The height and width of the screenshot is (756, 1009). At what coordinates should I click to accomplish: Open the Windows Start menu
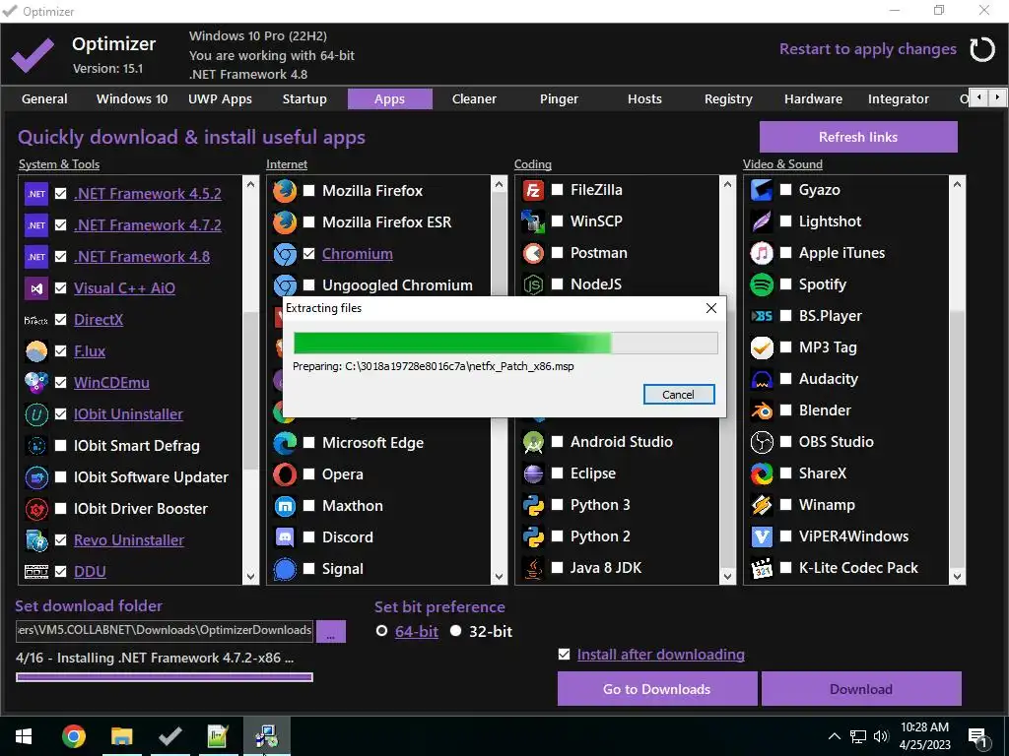pos(24,736)
